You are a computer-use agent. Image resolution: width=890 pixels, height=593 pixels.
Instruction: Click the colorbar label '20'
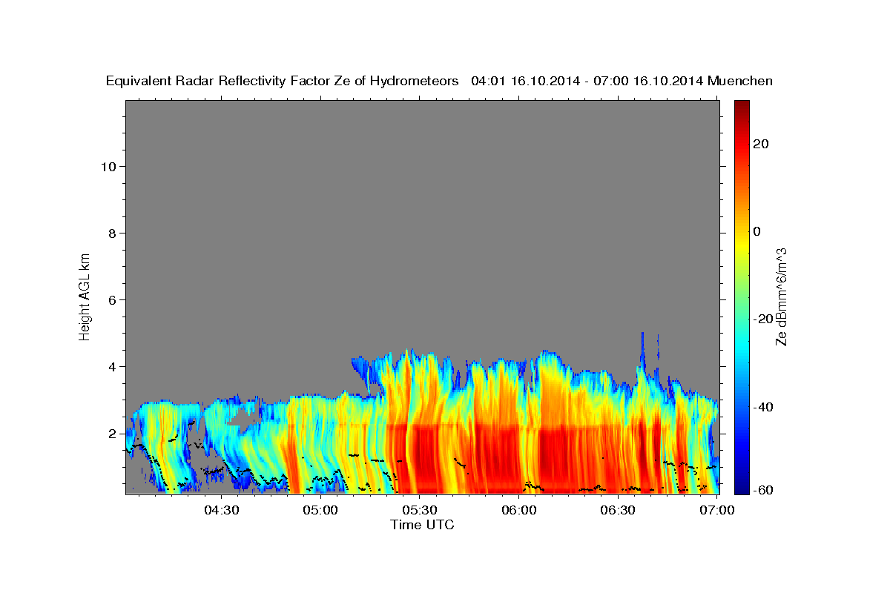(x=760, y=144)
